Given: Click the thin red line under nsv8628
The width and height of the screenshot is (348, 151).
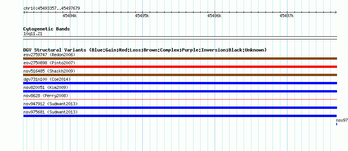Looking at the screenshot, I should tap(180, 99).
